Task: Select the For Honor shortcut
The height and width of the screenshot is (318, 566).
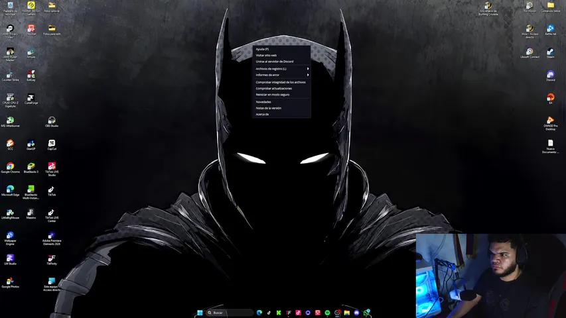Action: point(530,7)
